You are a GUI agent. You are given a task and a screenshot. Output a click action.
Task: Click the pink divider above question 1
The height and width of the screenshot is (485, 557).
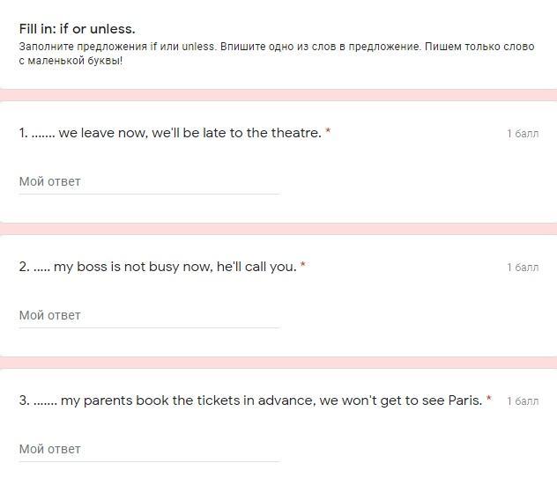(x=278, y=94)
